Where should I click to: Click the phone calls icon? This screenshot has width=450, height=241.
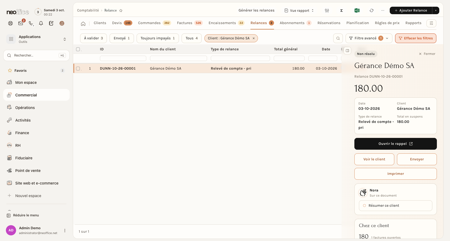coord(31,23)
